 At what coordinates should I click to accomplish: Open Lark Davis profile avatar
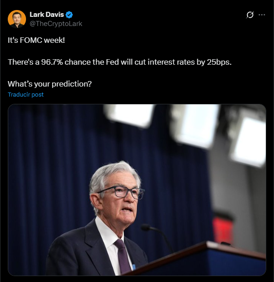(17, 19)
